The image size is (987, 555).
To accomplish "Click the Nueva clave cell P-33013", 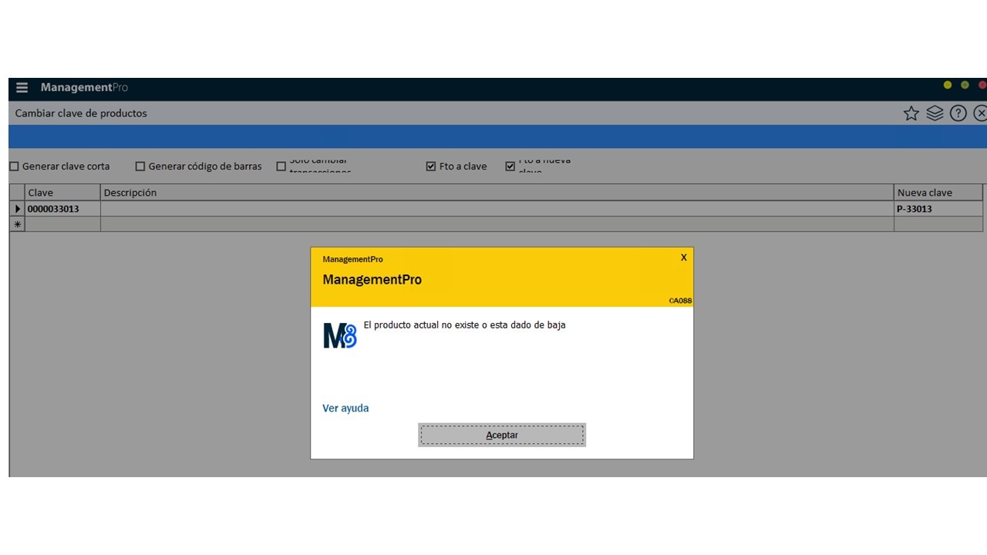I will coord(938,209).
